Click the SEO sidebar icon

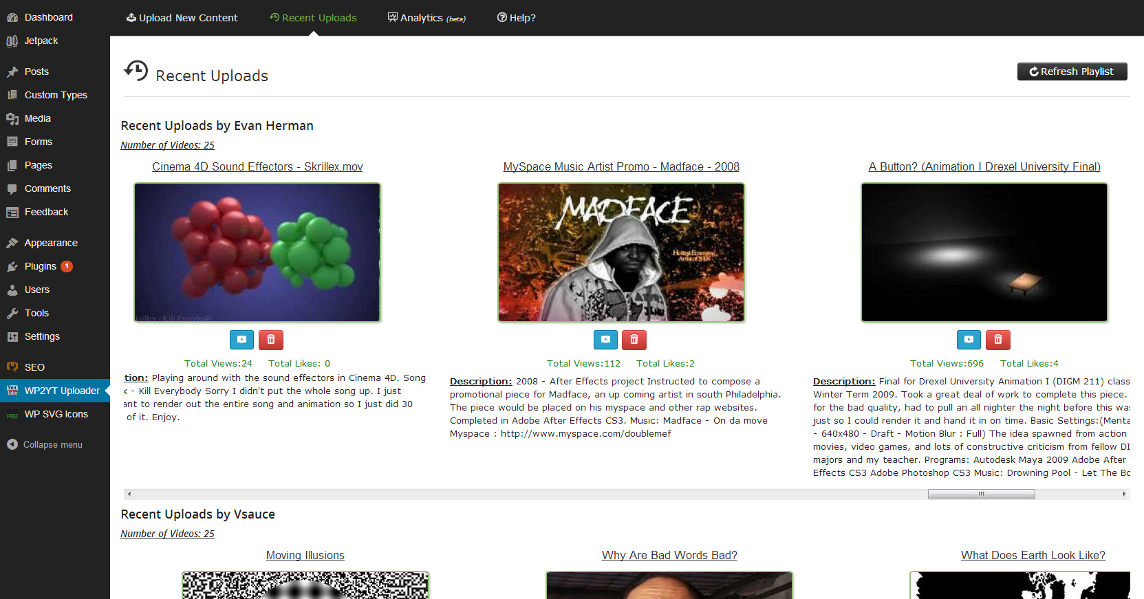pyautogui.click(x=12, y=367)
